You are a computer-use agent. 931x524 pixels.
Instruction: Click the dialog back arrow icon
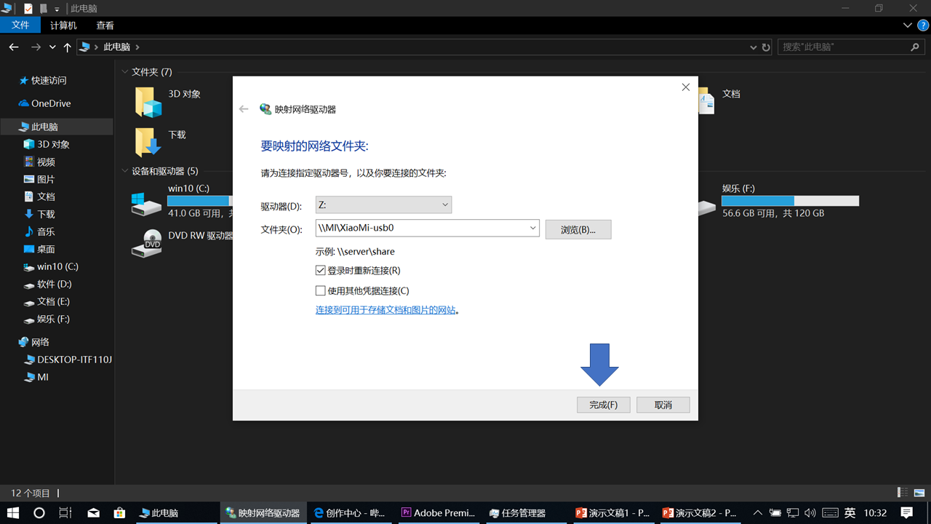244,109
